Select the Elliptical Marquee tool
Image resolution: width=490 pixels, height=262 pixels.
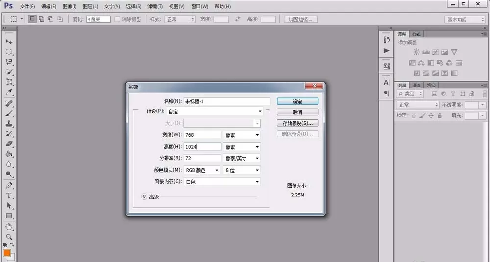coord(9,52)
